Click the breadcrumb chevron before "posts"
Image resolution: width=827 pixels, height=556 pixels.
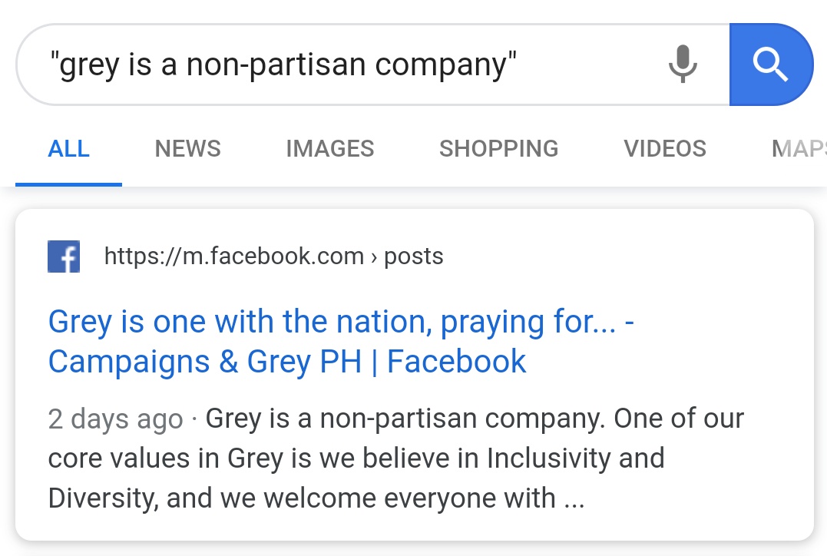tap(374, 256)
